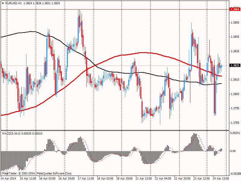Click the -0.00288 MACD scale value
Image resolution: width=241 pixels, height=181 pixels.
pos(234,174)
